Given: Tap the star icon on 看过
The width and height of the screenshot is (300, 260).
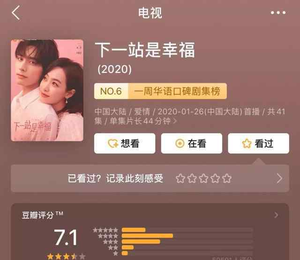Looking at the screenshot, I should 247,143.
